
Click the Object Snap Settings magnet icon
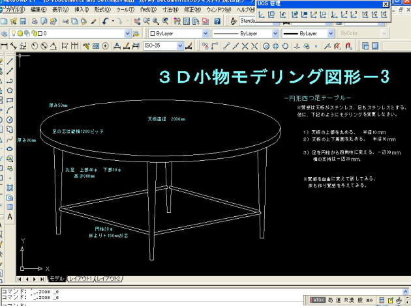click(x=348, y=46)
